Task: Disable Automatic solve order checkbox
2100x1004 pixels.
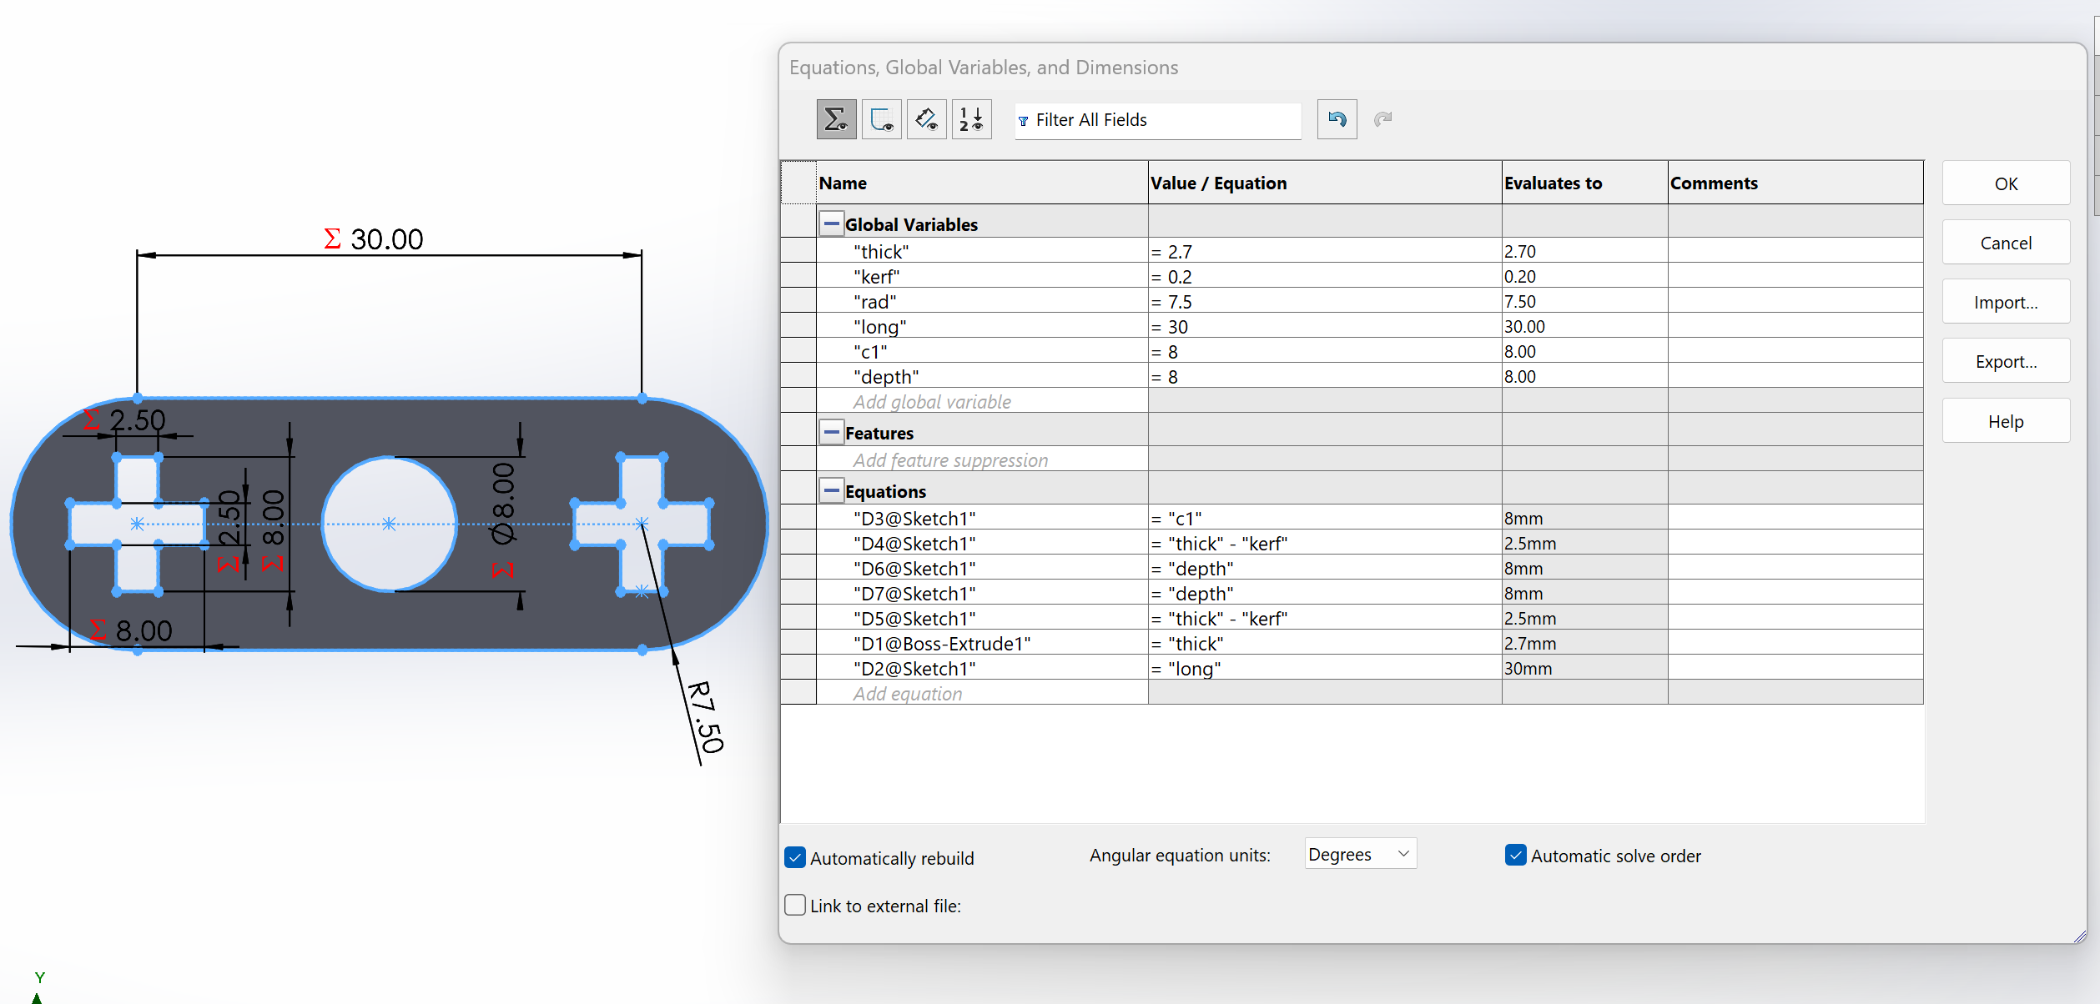Action: tap(1515, 855)
